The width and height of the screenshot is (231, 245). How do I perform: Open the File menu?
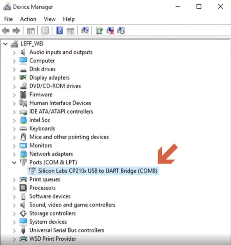pos(8,19)
